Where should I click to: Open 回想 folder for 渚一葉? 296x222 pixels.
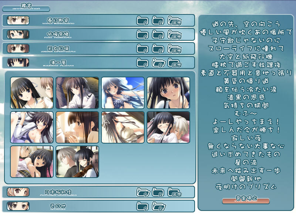[x=174, y=63]
